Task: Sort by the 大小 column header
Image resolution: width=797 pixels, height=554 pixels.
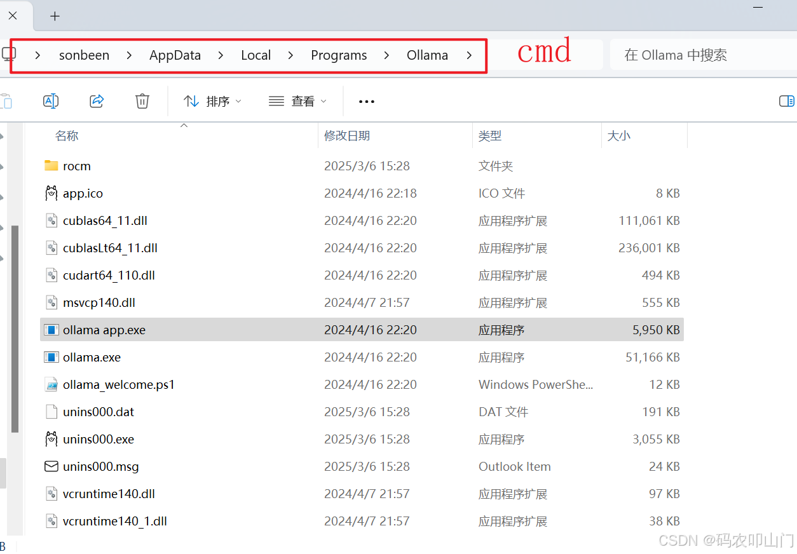Action: pyautogui.click(x=619, y=135)
